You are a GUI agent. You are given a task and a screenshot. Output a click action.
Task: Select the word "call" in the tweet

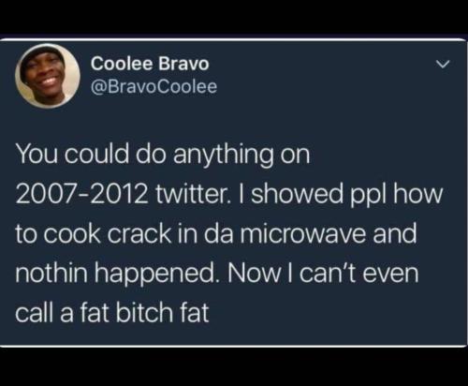[34, 312]
